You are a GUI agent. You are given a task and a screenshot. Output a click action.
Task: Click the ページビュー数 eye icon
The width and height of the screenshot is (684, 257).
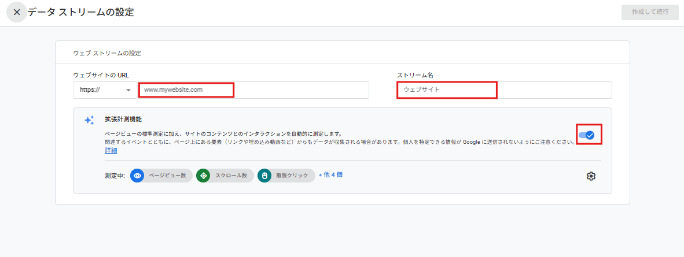click(x=137, y=176)
